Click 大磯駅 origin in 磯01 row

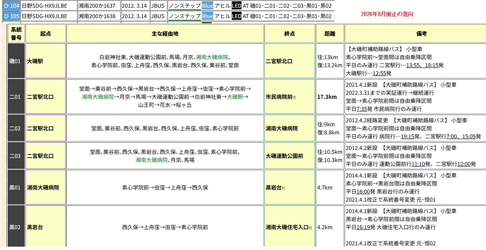[x=36, y=62]
